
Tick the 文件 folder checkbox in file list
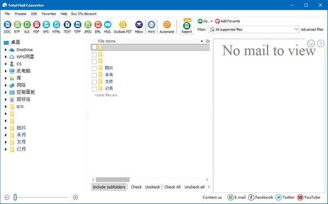pyautogui.click(x=95, y=82)
